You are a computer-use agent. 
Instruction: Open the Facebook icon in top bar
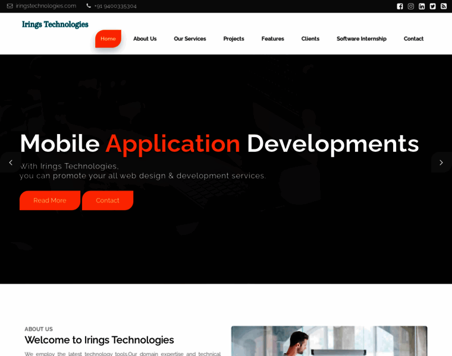click(400, 7)
